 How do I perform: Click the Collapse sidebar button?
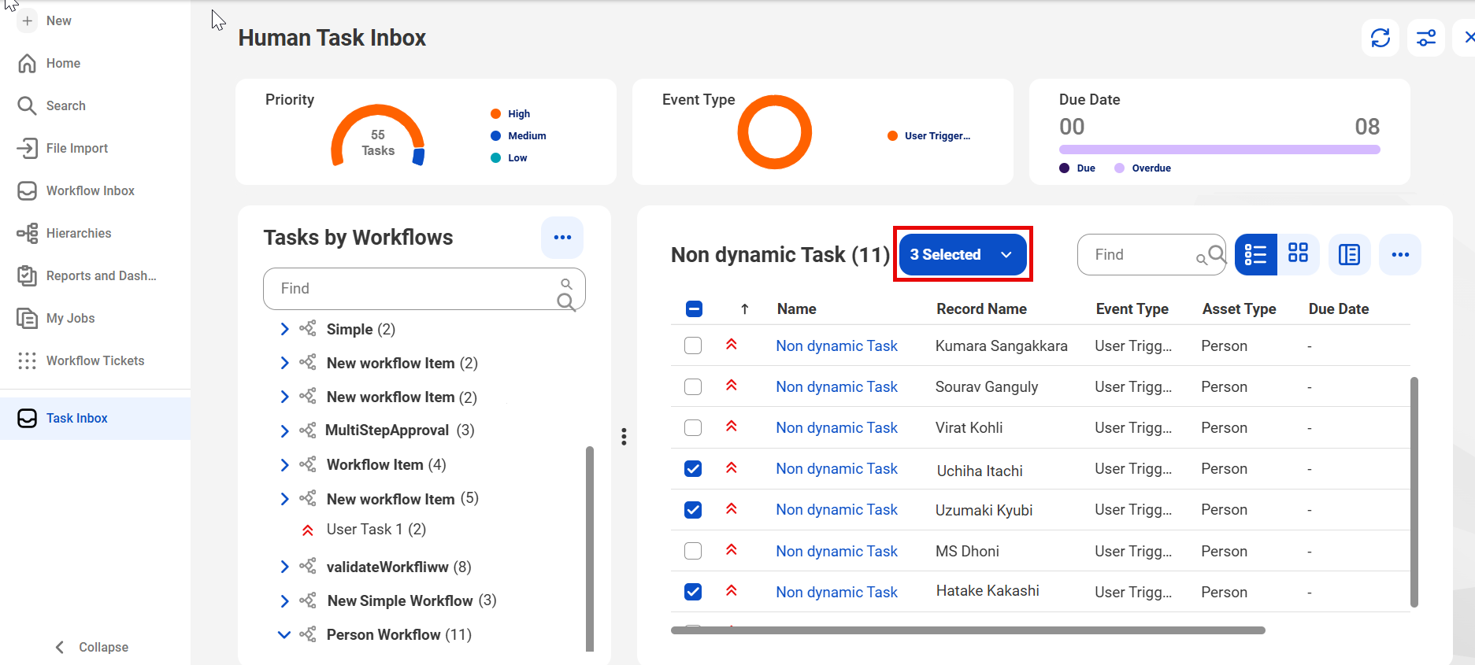tap(91, 647)
